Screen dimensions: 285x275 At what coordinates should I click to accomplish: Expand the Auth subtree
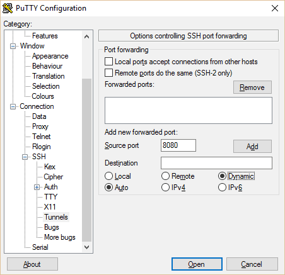37,187
